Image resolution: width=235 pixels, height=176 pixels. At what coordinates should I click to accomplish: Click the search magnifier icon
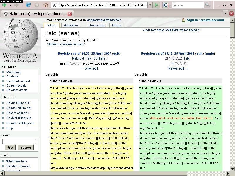pos(208,5)
